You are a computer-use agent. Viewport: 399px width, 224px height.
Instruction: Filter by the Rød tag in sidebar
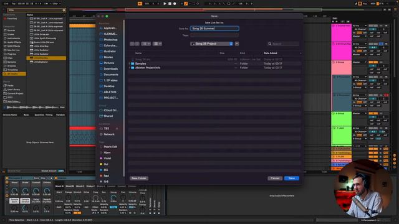point(104,175)
